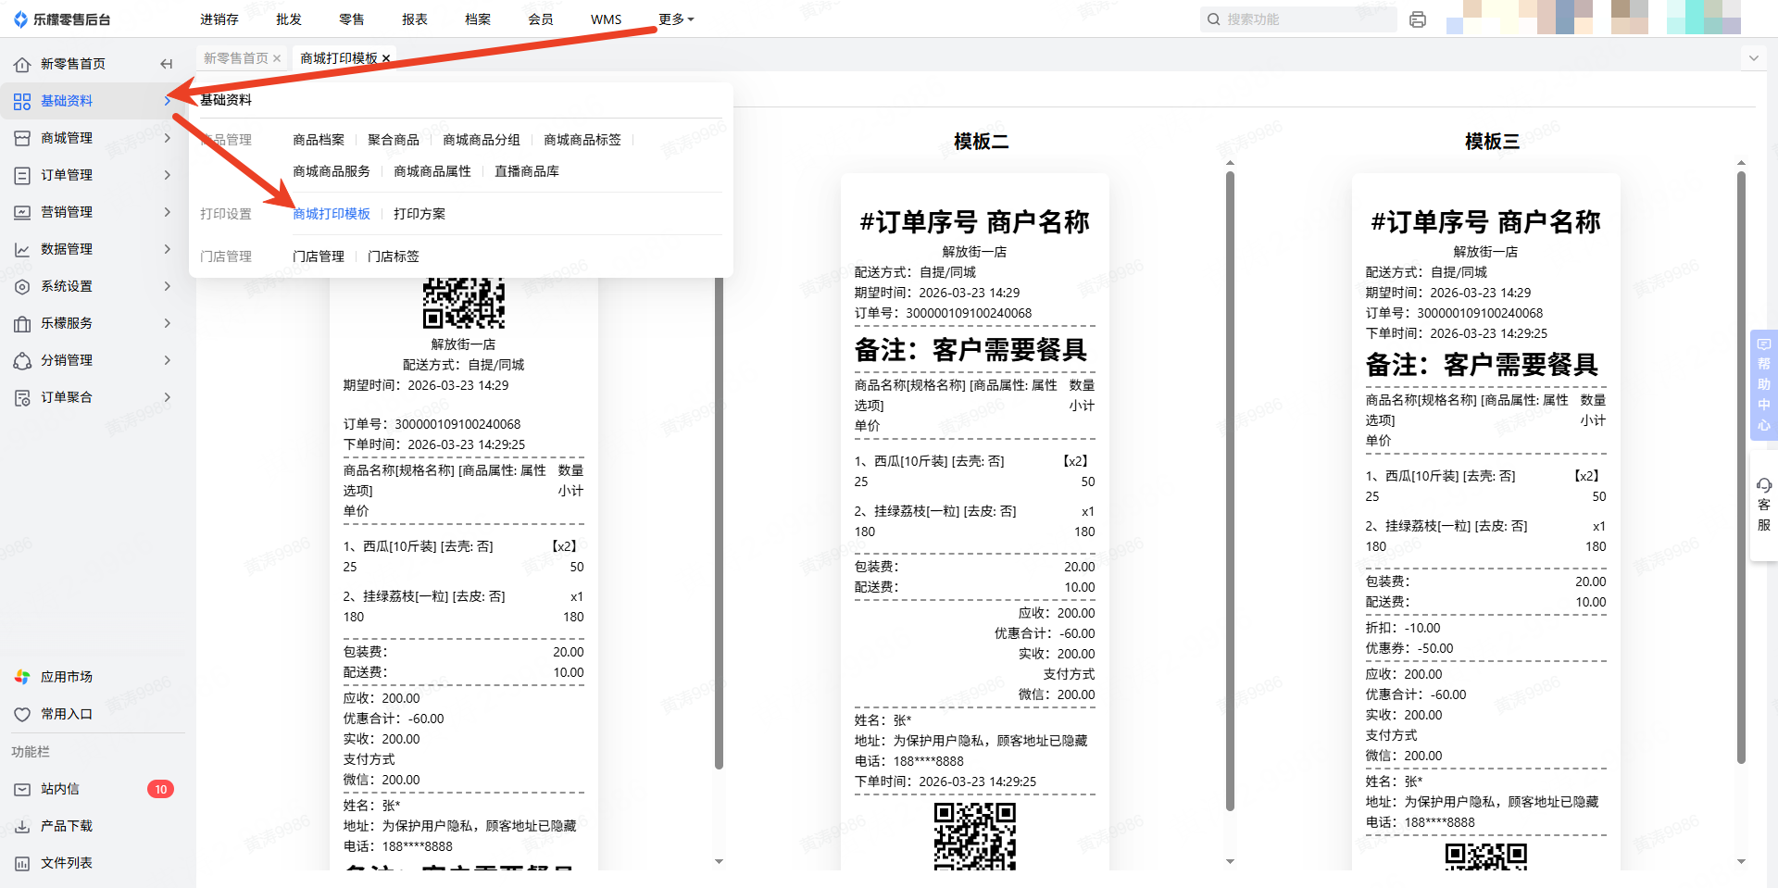Screen dimensions: 1778x888
Task: Open the 进销存 top menu
Action: (219, 19)
